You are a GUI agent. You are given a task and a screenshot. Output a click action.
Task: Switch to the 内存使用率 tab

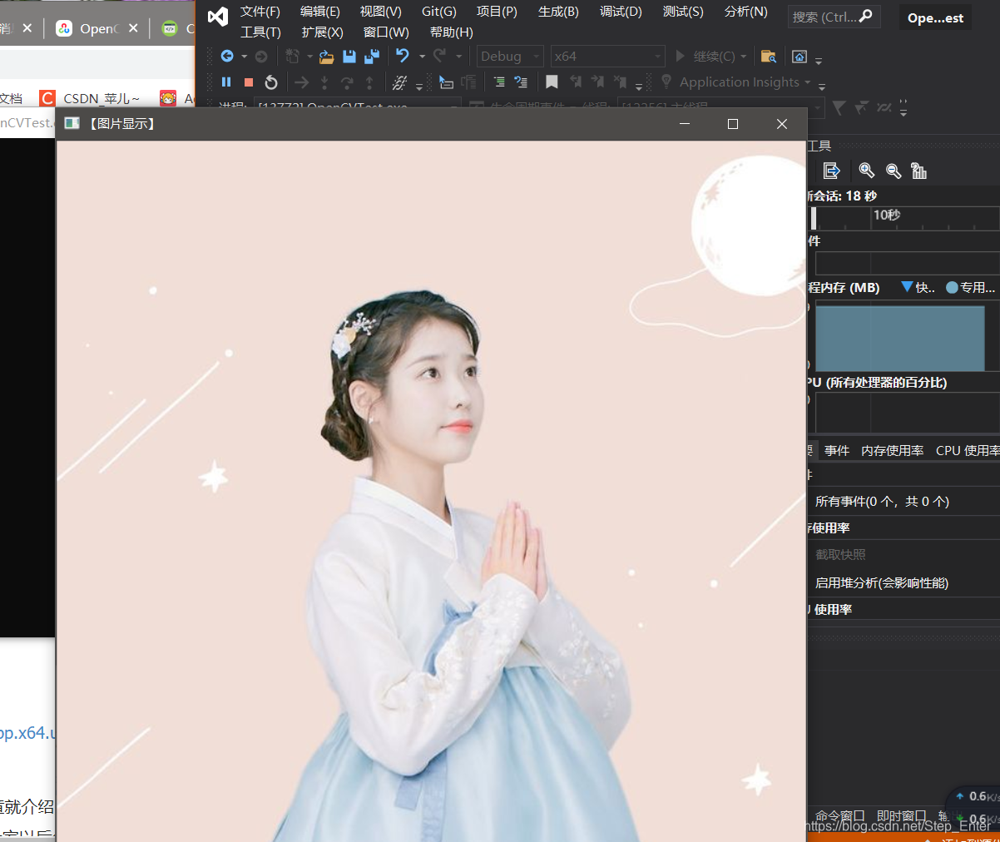pos(892,449)
